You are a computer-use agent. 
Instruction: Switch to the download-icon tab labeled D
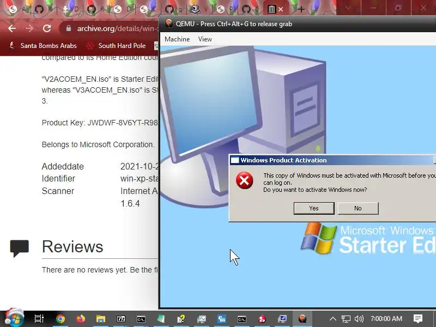pyautogui.click(x=71, y=9)
